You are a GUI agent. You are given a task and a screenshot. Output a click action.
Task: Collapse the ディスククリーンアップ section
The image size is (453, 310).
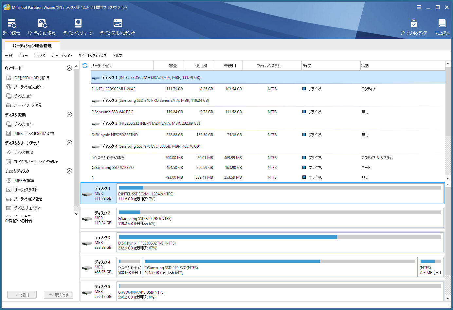tap(69, 143)
